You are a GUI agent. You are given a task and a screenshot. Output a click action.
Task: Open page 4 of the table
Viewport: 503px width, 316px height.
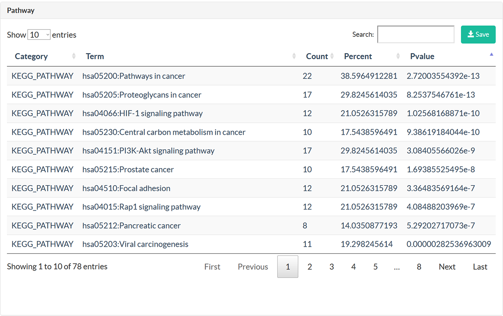coord(353,267)
